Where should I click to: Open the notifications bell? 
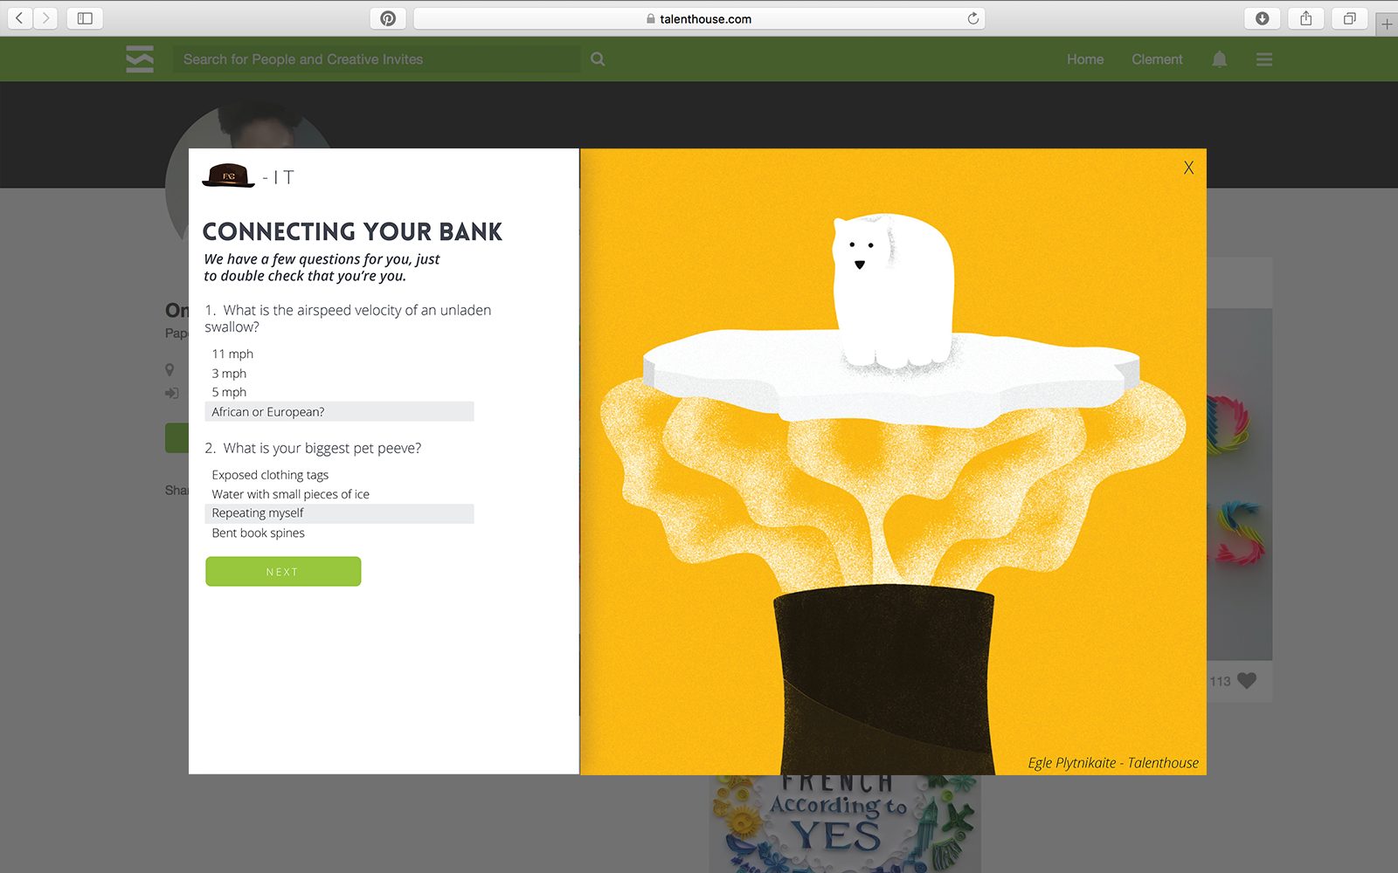click(x=1220, y=59)
